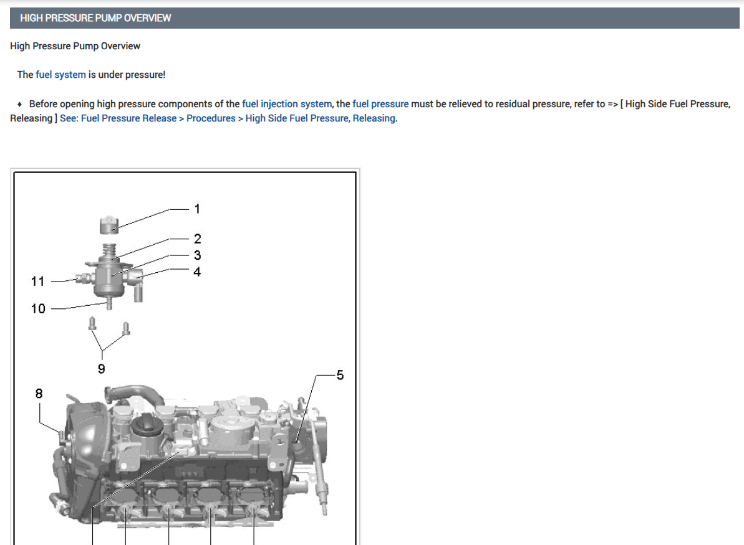Open the "fuel system" link
The width and height of the screenshot is (744, 545).
pyautogui.click(x=60, y=74)
